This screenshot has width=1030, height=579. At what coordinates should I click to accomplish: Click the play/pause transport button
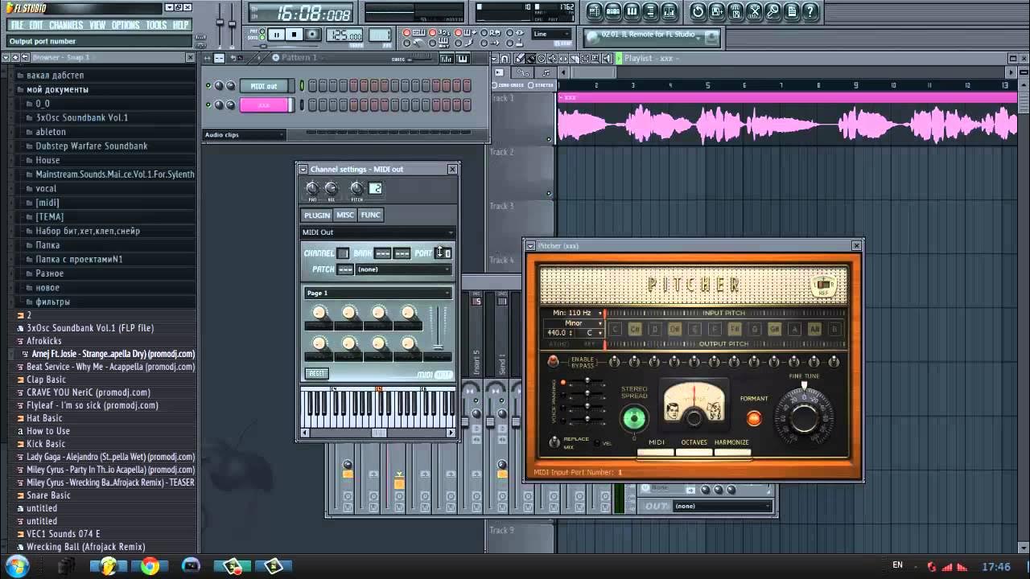[x=276, y=35]
